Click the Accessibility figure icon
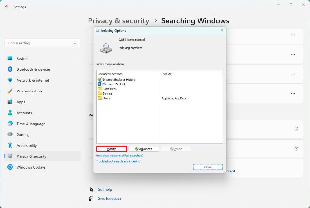The width and height of the screenshot is (310, 208). 10,146
